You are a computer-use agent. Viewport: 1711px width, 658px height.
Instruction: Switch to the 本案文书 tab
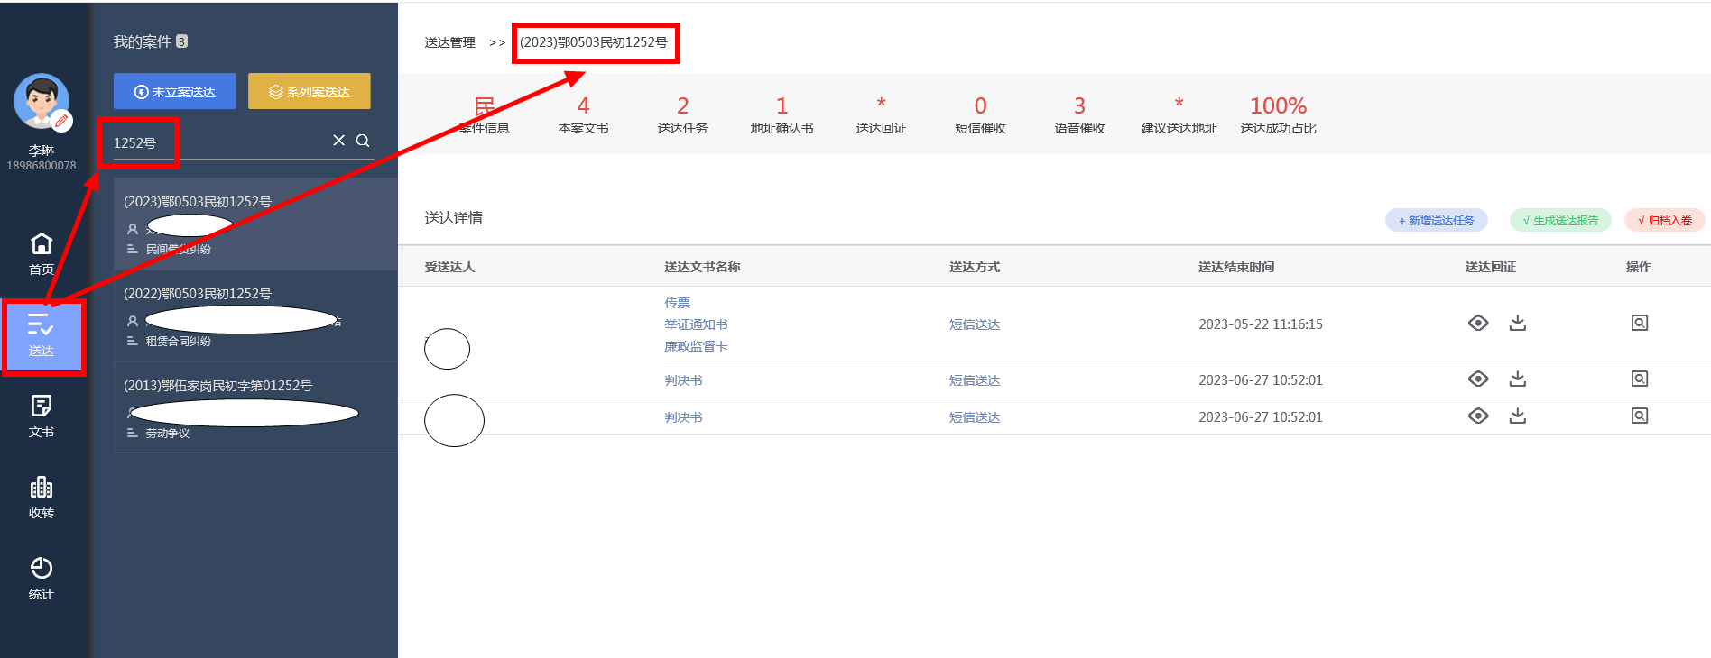tap(583, 115)
